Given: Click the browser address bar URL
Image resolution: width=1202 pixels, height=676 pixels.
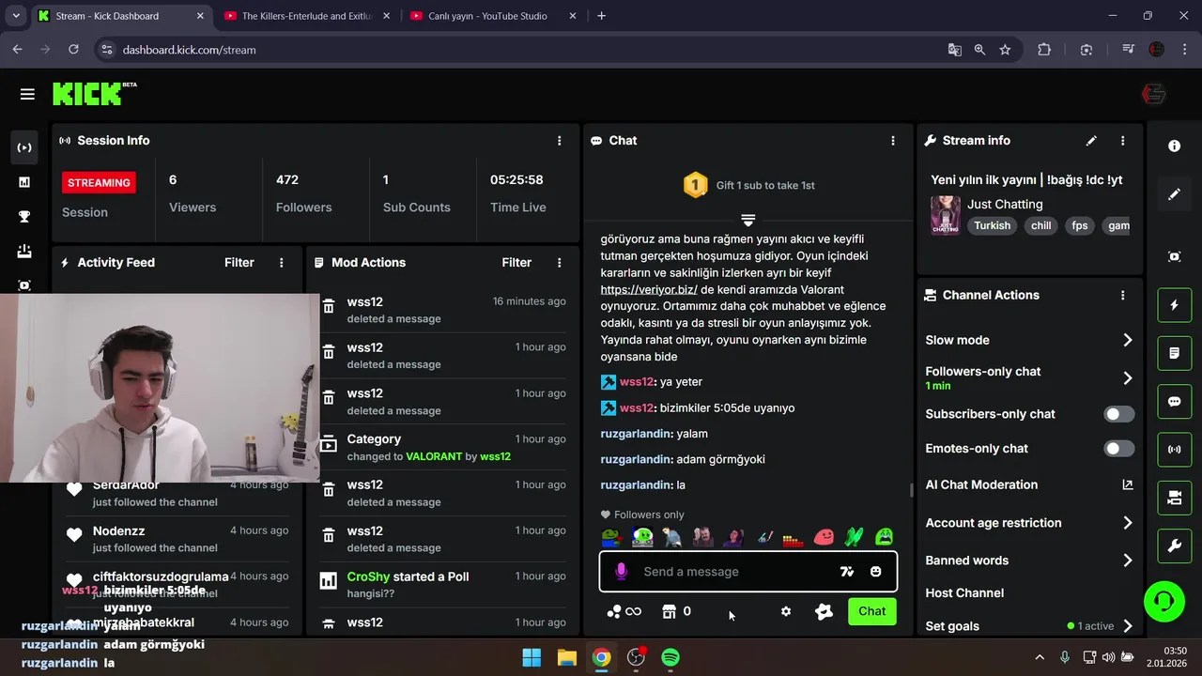Looking at the screenshot, I should pos(189,50).
